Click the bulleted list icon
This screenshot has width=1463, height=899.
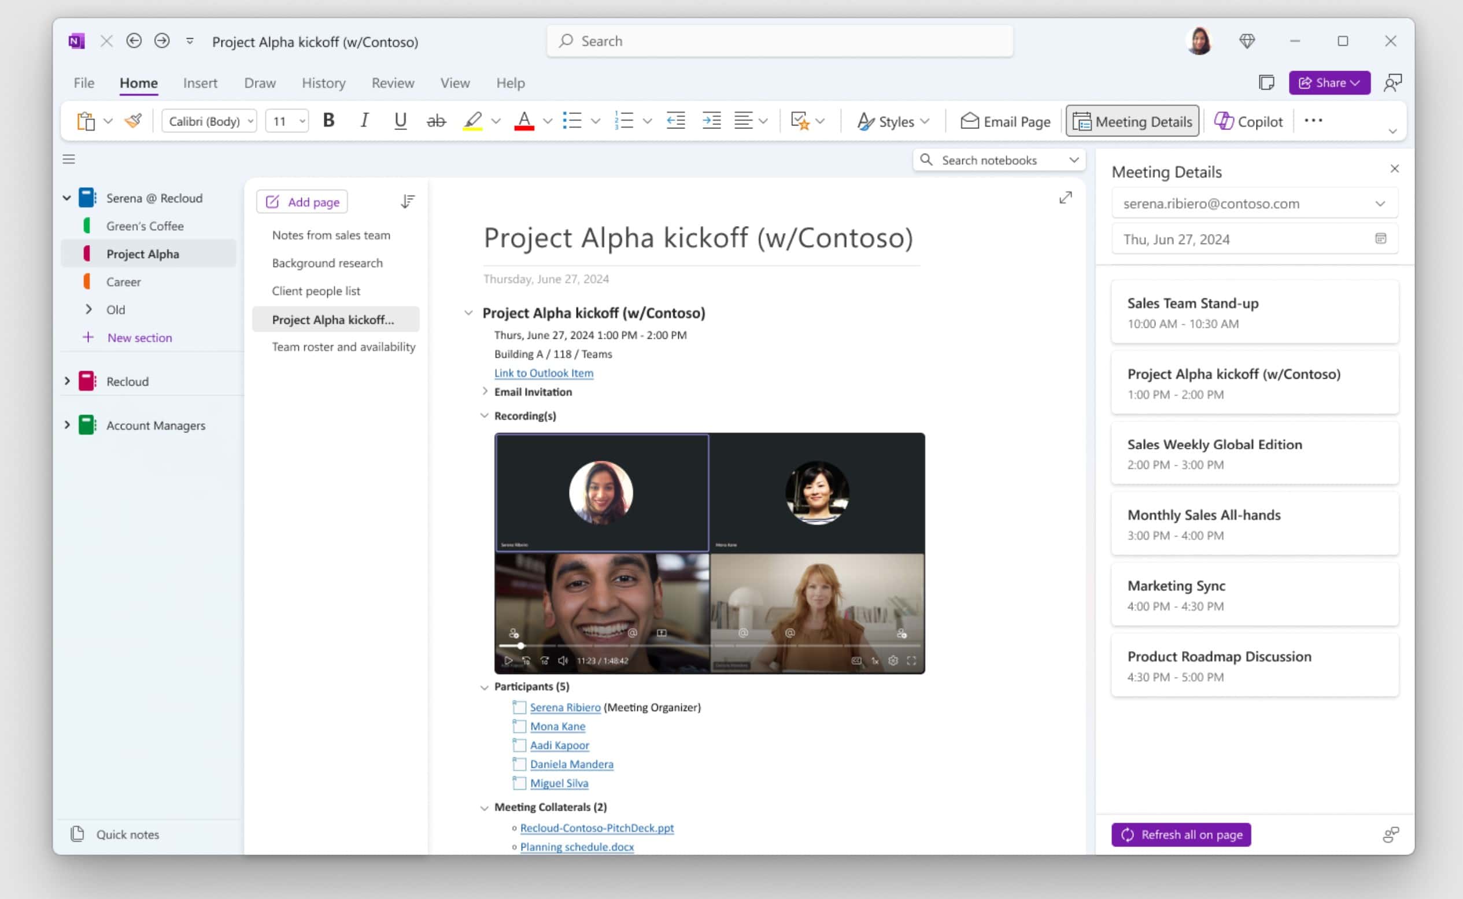pyautogui.click(x=572, y=121)
